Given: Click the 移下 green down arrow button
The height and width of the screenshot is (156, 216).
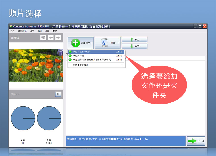Looking at the screenshot, I should (134, 46).
